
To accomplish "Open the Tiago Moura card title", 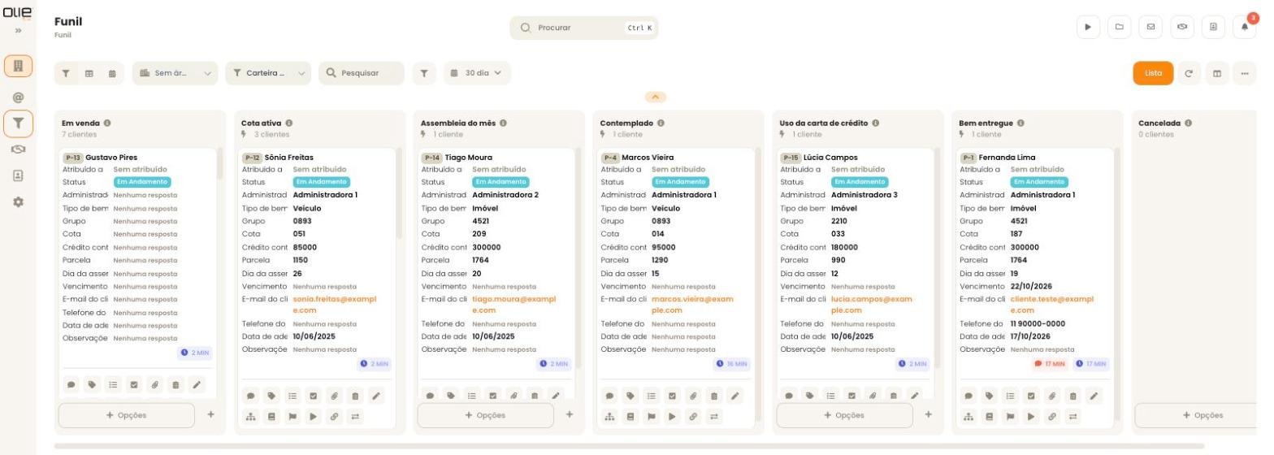I will point(469,158).
